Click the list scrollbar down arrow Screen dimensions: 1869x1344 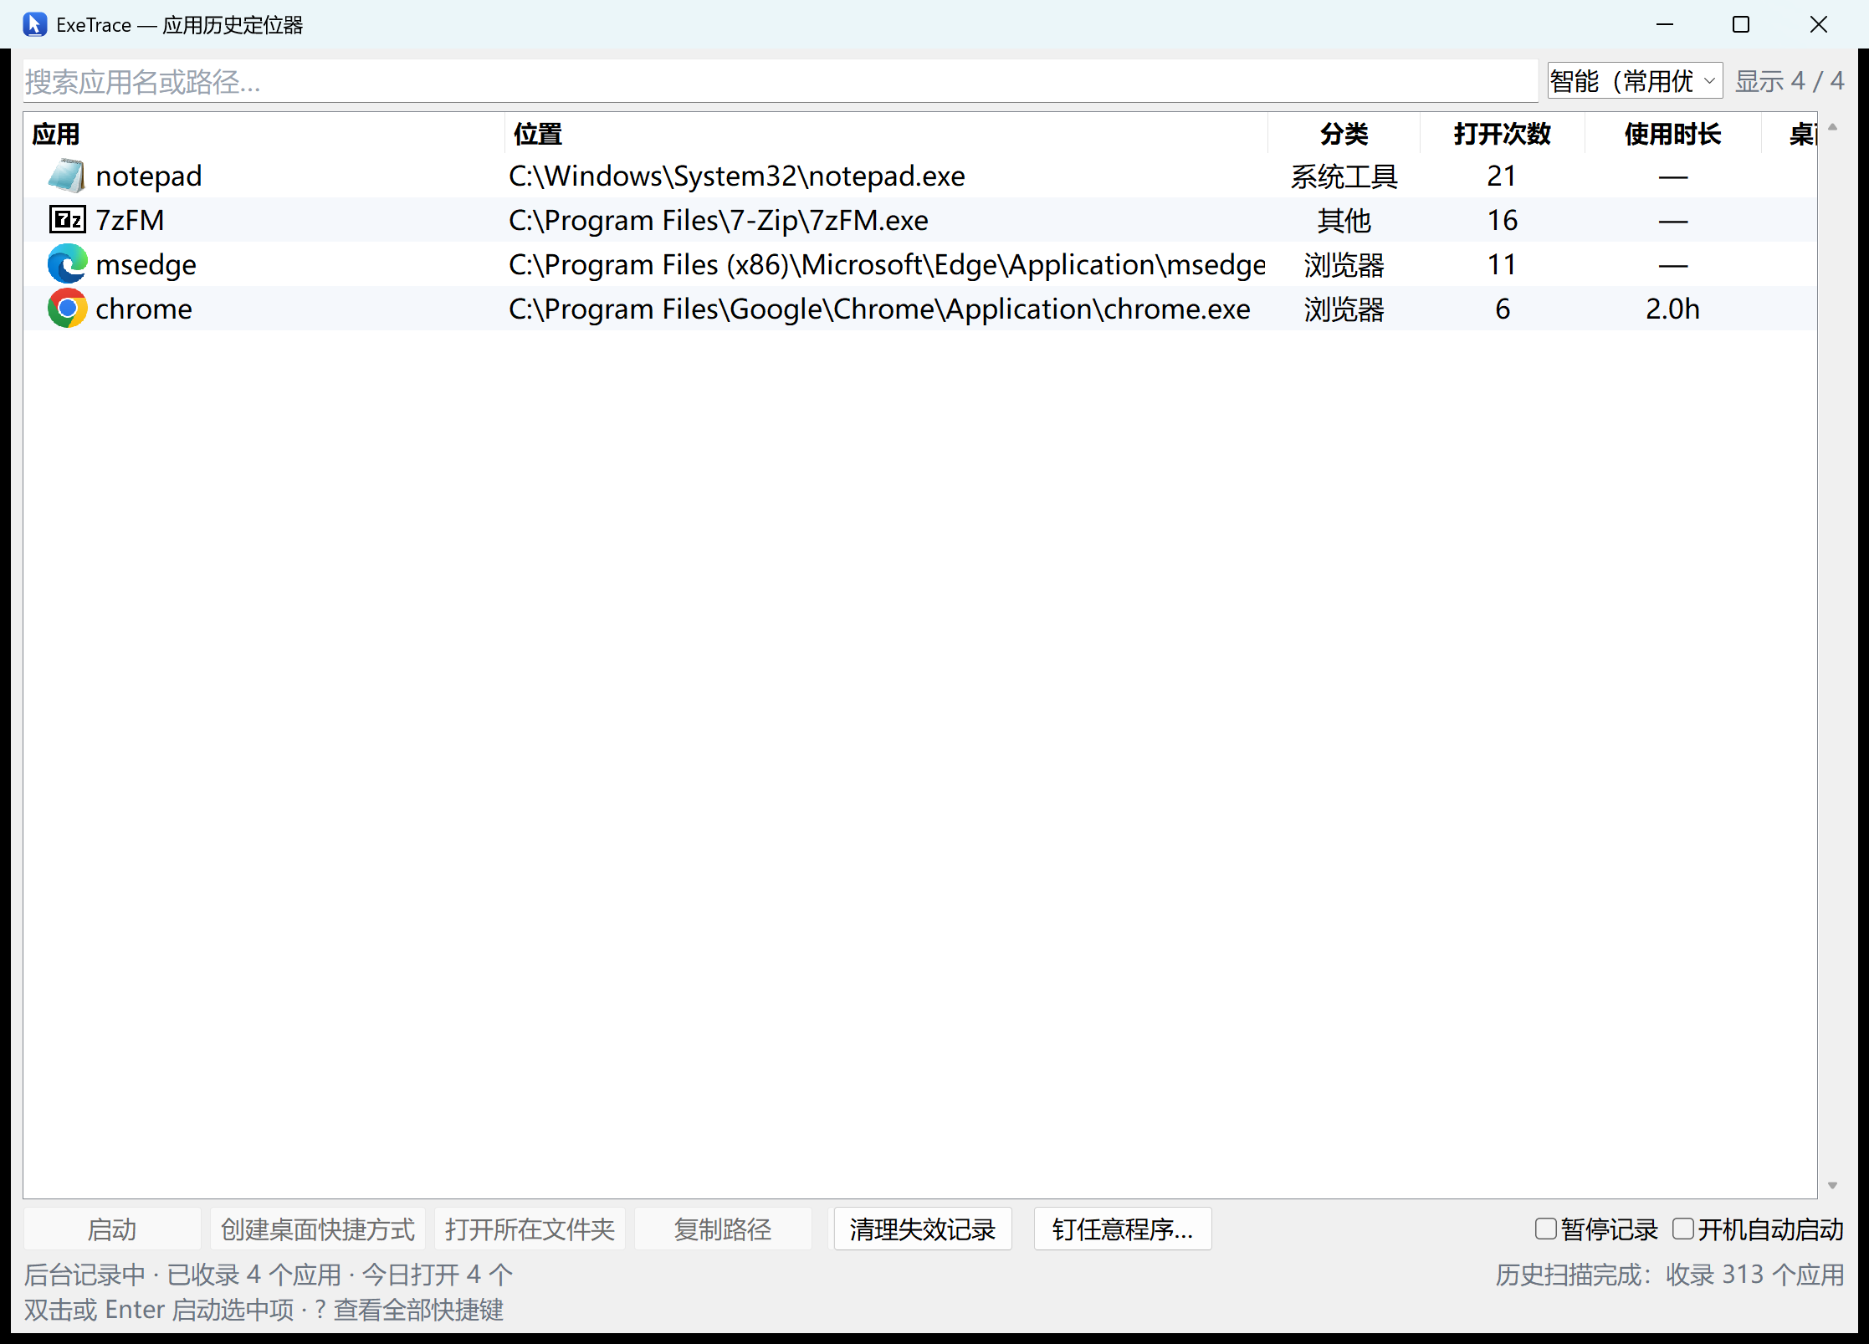pyautogui.click(x=1832, y=1184)
